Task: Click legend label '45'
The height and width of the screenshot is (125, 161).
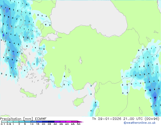Action: coord(73,124)
